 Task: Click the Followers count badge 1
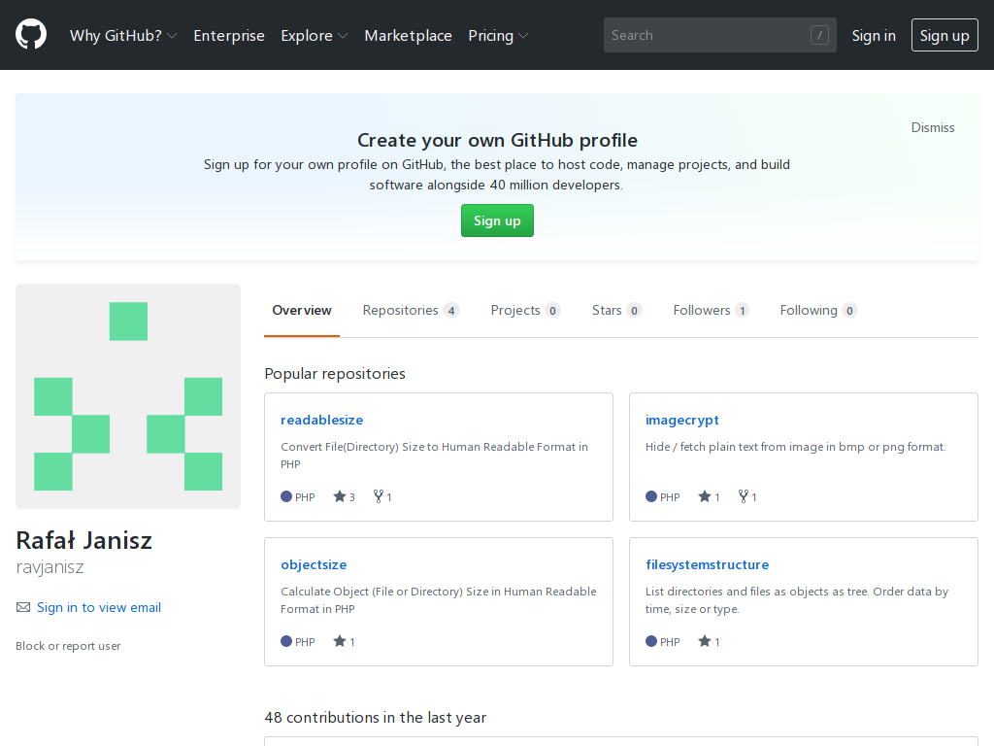point(742,310)
